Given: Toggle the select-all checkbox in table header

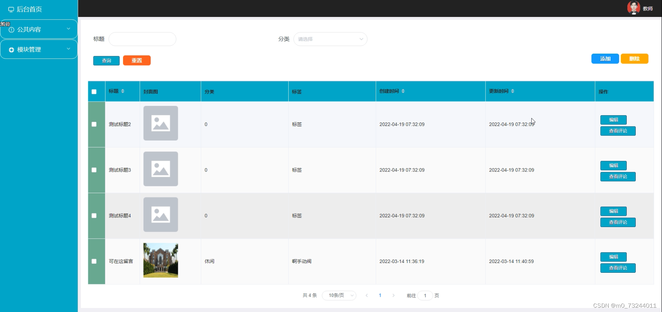Looking at the screenshot, I should coord(94,92).
